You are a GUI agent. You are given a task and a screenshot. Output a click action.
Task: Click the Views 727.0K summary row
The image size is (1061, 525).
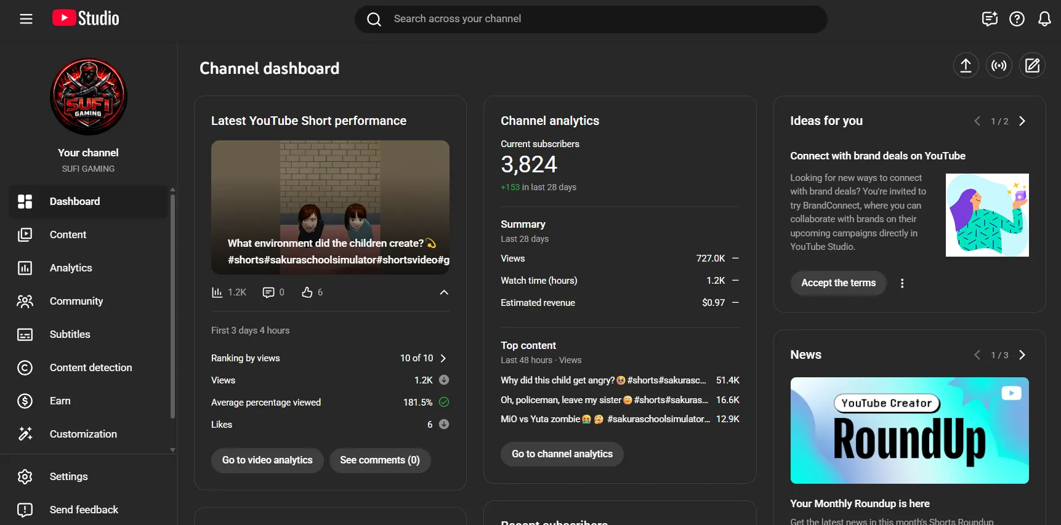pos(620,258)
